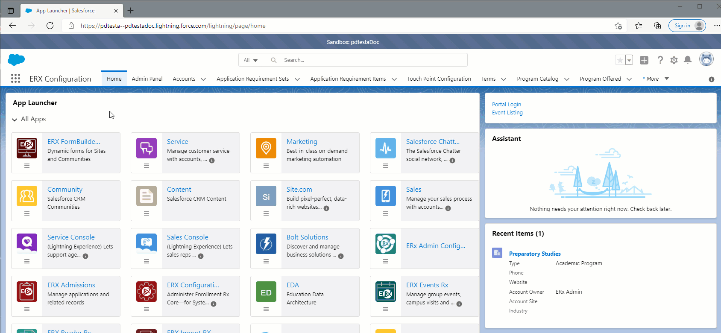The width and height of the screenshot is (721, 333).
Task: Open the user profile avatar
Action: tap(706, 59)
